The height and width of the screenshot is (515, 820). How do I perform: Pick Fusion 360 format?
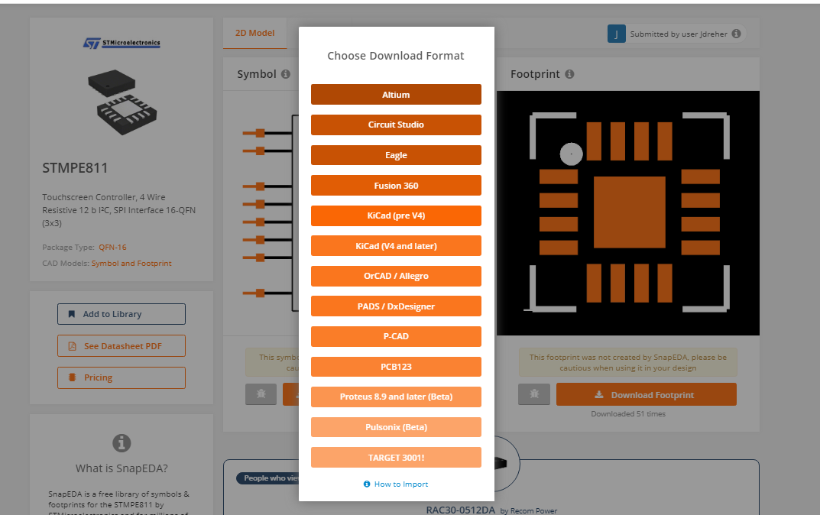(x=396, y=186)
